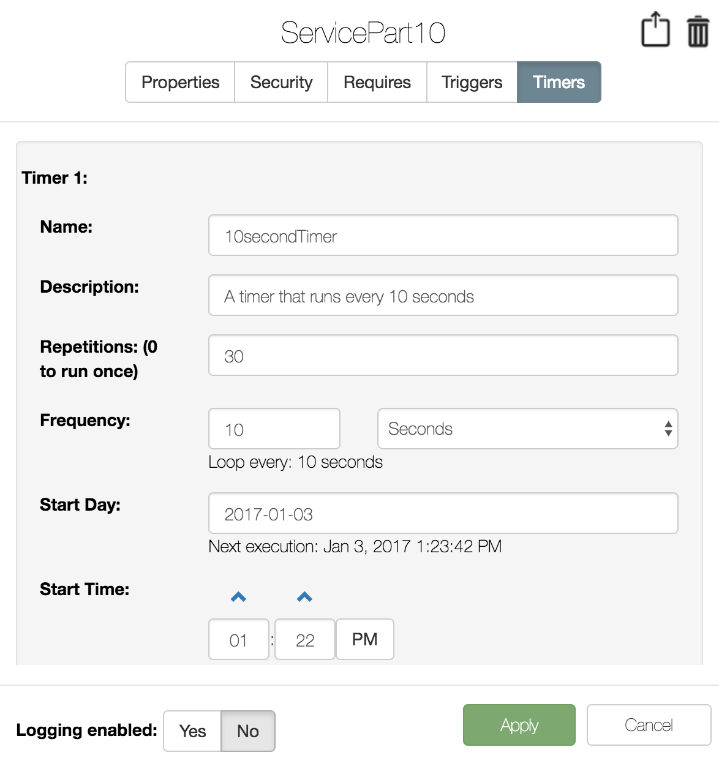Set logging enabled to No
Screen dimensions: 719x758
[248, 731]
